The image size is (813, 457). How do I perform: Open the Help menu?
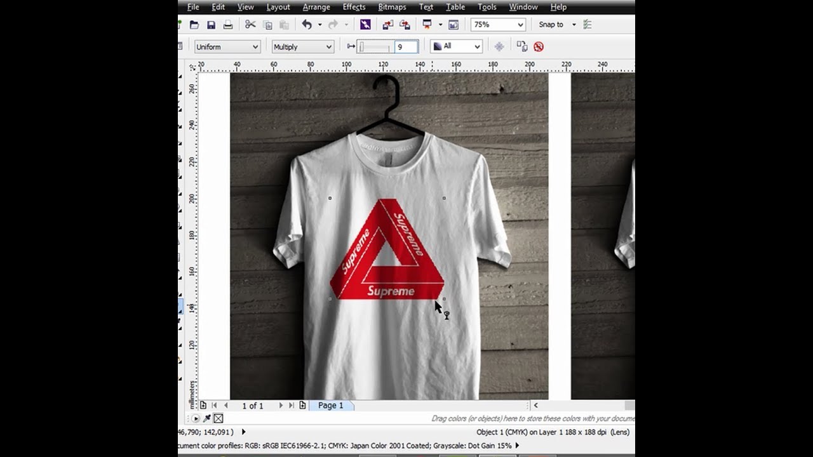click(x=558, y=7)
